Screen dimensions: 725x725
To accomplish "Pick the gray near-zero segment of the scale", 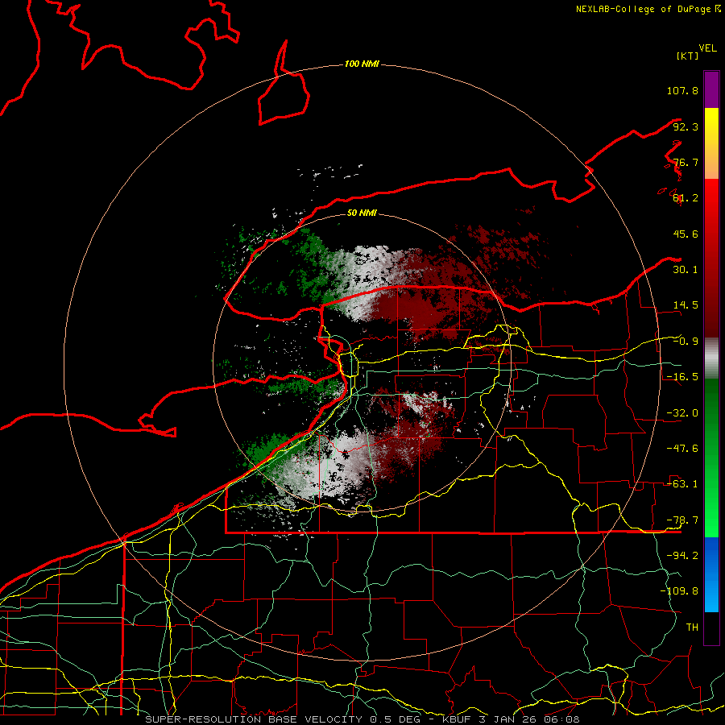I will pyautogui.click(x=711, y=358).
